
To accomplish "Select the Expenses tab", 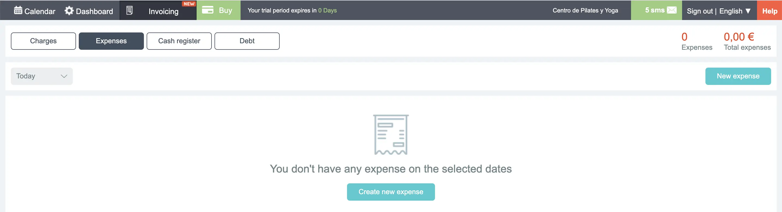I will pyautogui.click(x=111, y=41).
